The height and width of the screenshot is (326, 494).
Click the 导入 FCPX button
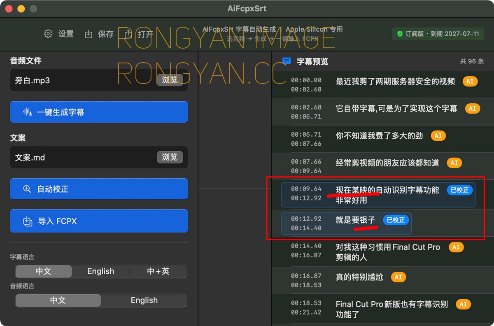click(x=99, y=221)
